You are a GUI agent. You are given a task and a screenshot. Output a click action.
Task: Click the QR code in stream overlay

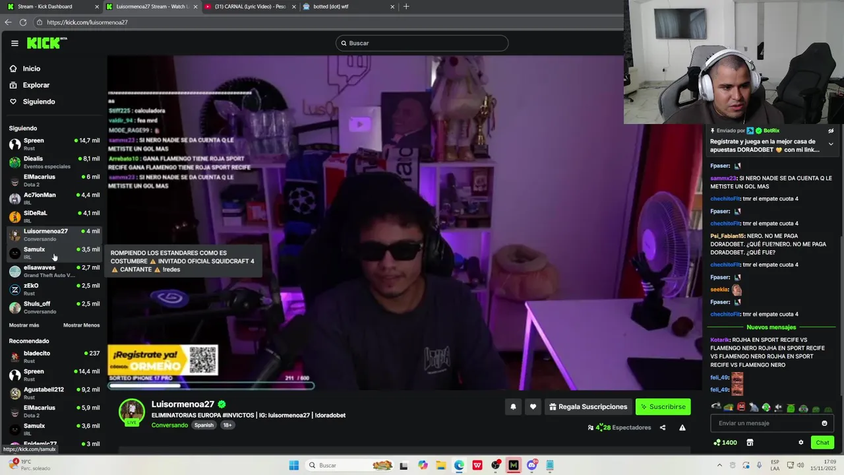(x=202, y=360)
